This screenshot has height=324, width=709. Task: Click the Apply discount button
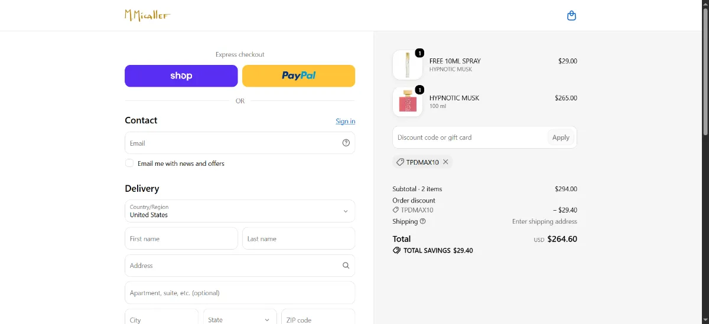point(561,138)
